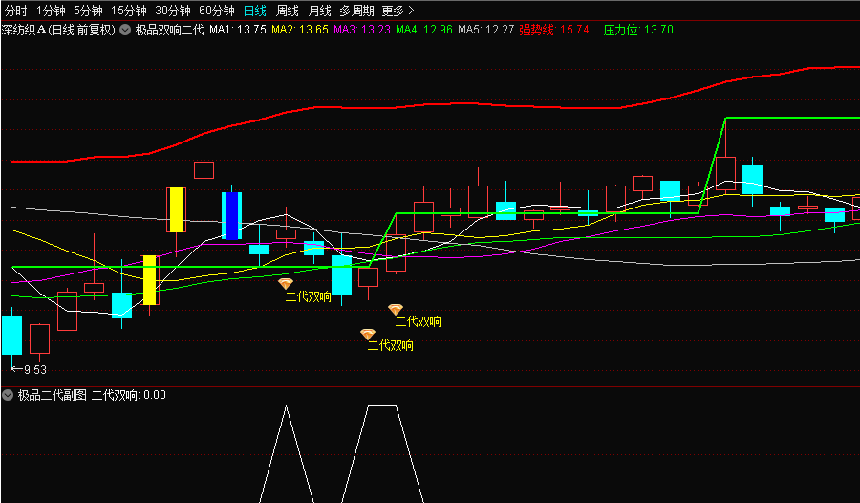The width and height of the screenshot is (860, 503).
Task: Select the 日线 daily chart tab
Action: 255,11
